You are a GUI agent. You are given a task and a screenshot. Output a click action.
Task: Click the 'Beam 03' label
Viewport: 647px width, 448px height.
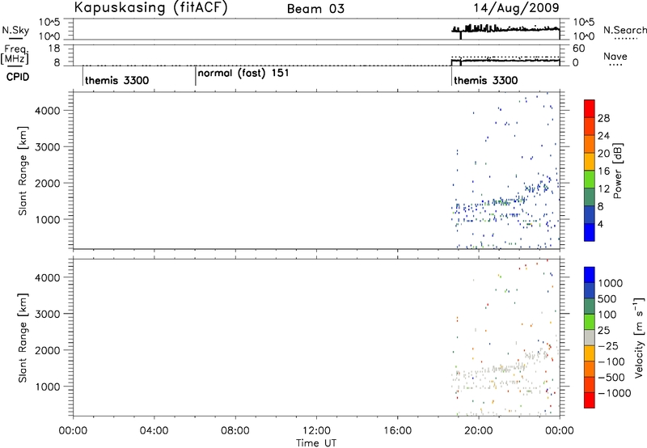[x=315, y=9]
